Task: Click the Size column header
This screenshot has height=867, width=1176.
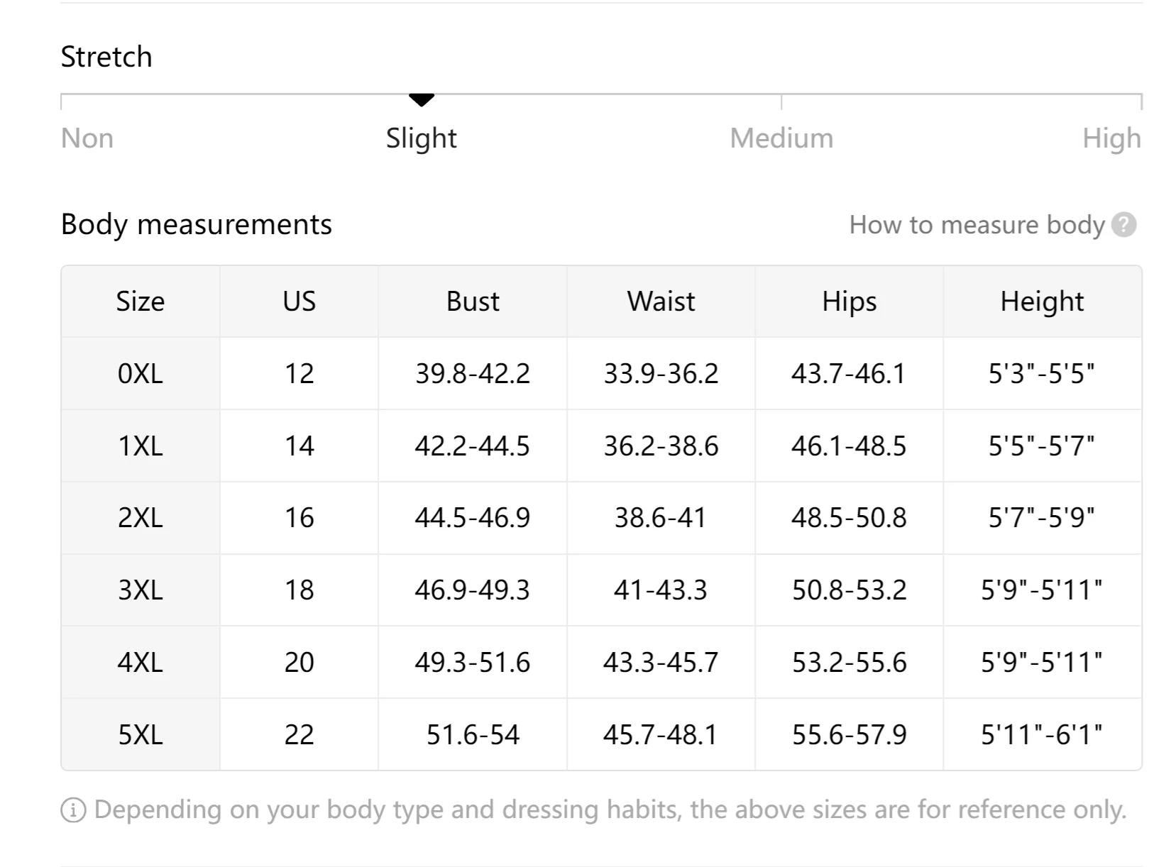Action: 141,302
